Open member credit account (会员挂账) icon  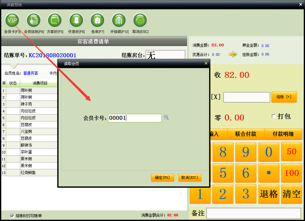34,21
